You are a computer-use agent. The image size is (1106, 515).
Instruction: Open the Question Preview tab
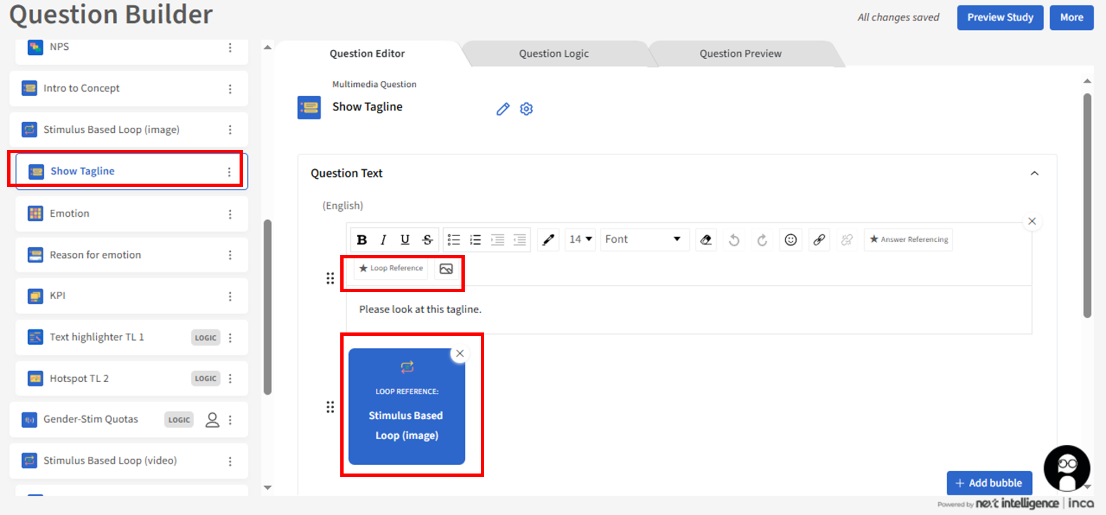pos(740,54)
